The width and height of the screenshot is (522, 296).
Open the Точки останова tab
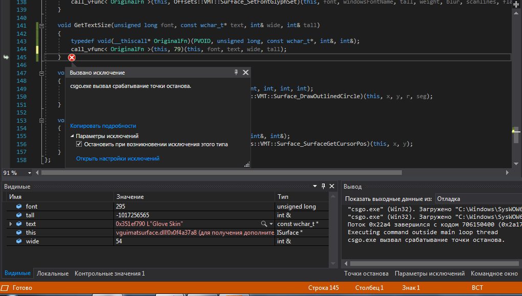366,274
